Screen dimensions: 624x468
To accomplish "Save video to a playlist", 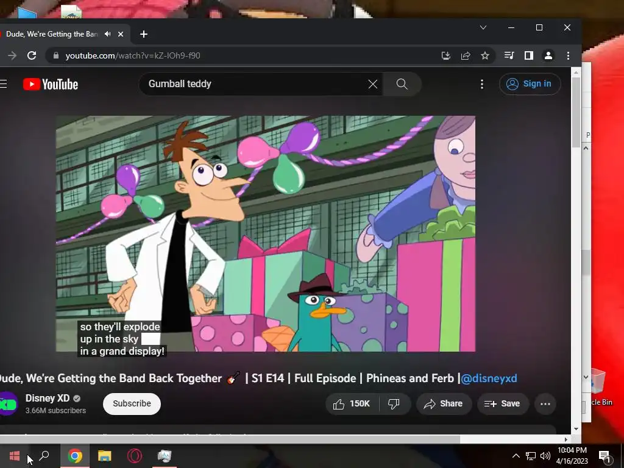I will click(503, 404).
